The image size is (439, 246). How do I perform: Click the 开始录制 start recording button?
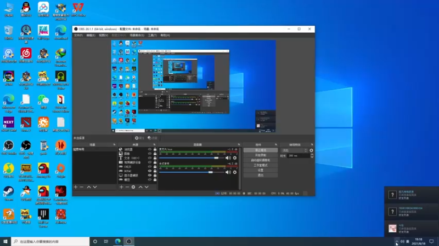(x=260, y=155)
